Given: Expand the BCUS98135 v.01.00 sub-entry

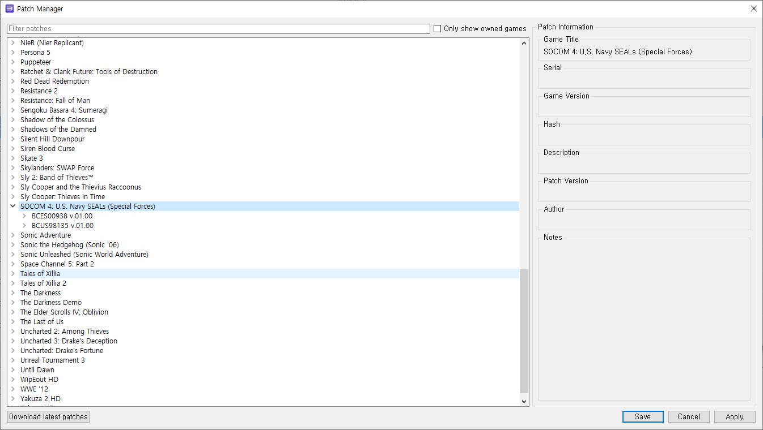Looking at the screenshot, I should tap(24, 226).
